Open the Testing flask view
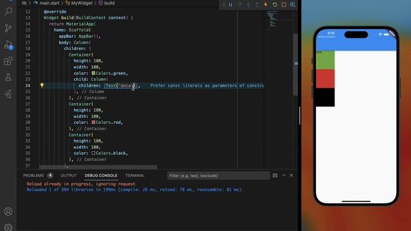Viewport: 411px width, 231px height. 8,77
